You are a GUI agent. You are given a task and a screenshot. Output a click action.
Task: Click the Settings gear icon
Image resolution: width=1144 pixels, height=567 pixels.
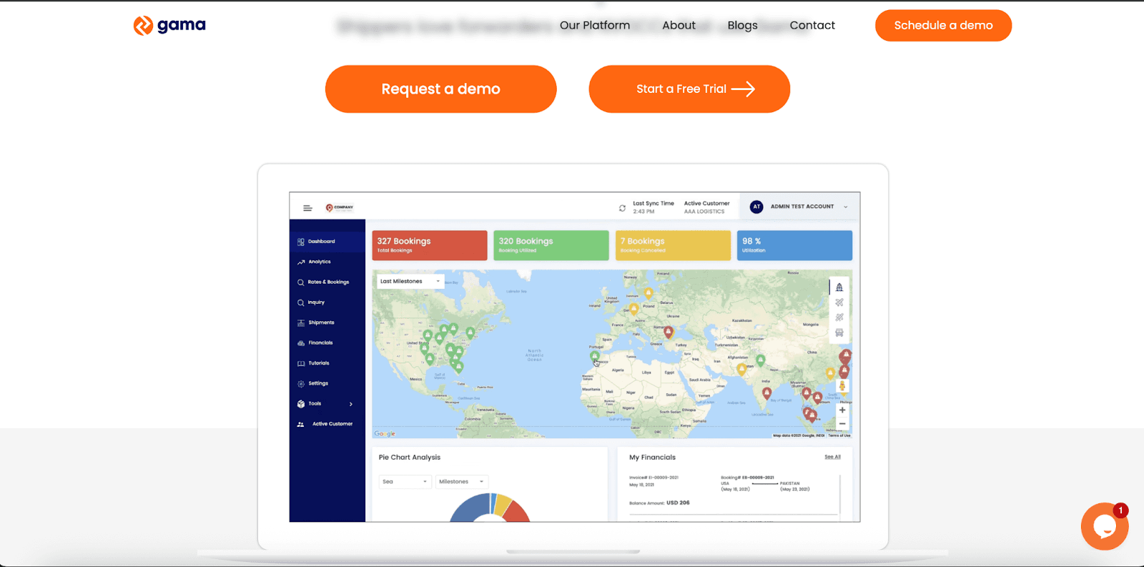point(301,384)
